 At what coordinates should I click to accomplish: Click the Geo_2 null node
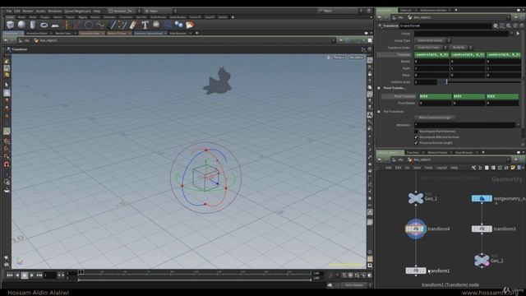coord(482,260)
